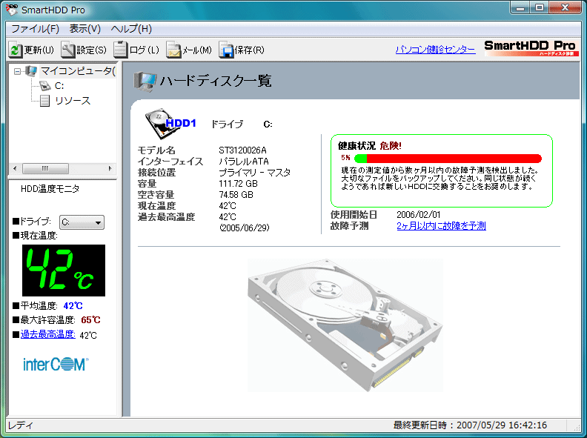Select the マイコンピュータ computer icon in tree

point(31,70)
